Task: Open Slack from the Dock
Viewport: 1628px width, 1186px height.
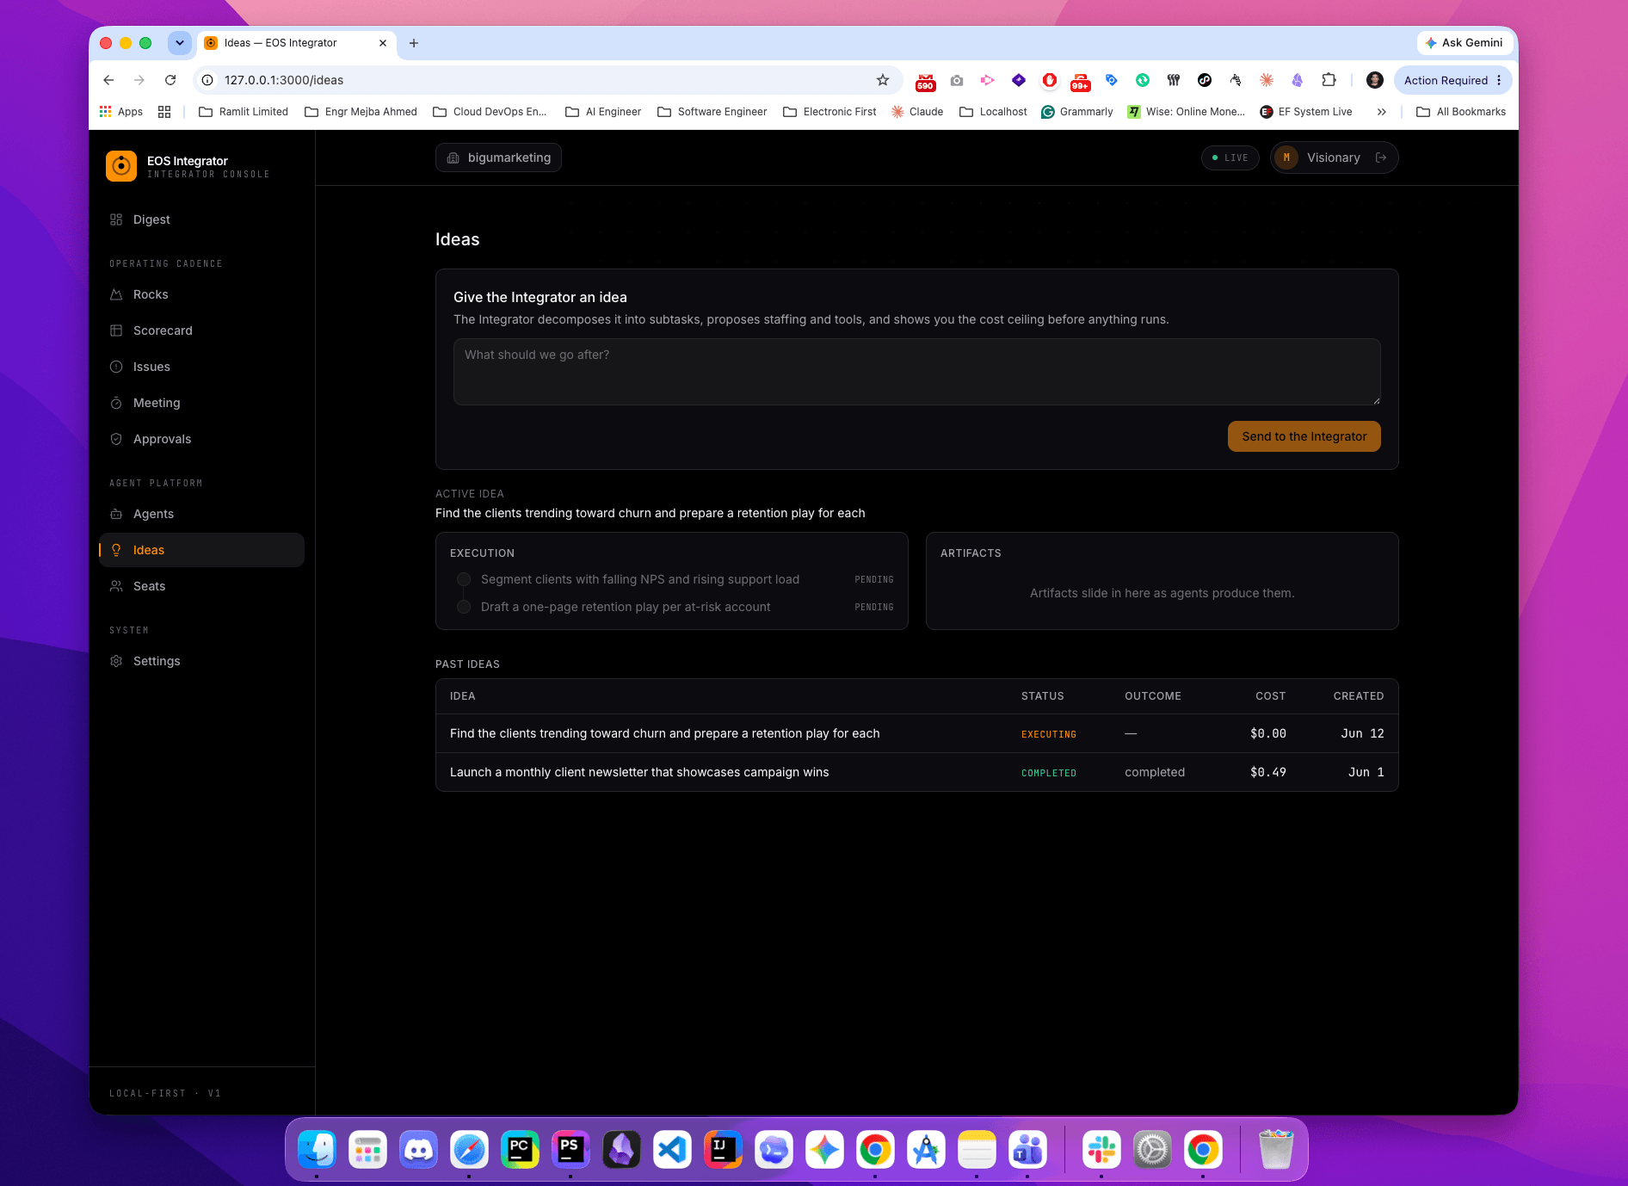Action: pyautogui.click(x=1101, y=1150)
